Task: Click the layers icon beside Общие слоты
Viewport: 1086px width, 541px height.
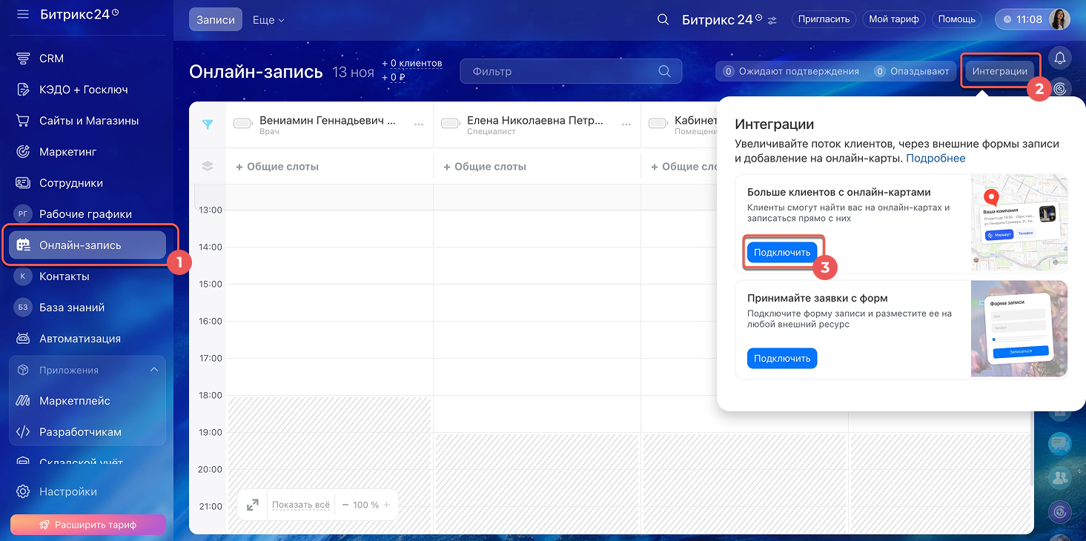Action: pyautogui.click(x=208, y=167)
